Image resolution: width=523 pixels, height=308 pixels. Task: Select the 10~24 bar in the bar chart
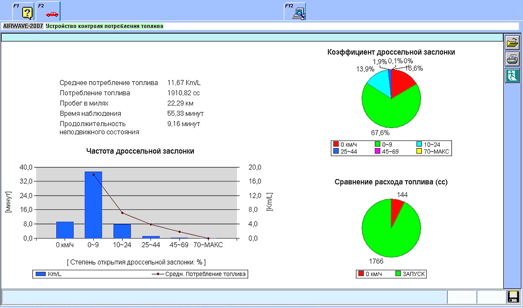pos(122,231)
